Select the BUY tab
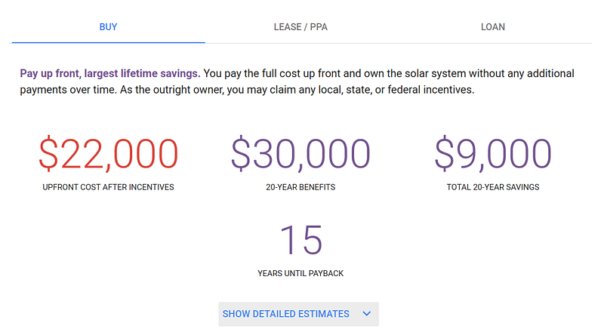 (x=108, y=27)
